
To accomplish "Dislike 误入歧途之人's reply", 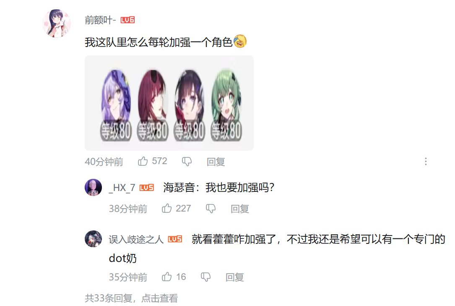I will pos(206,277).
